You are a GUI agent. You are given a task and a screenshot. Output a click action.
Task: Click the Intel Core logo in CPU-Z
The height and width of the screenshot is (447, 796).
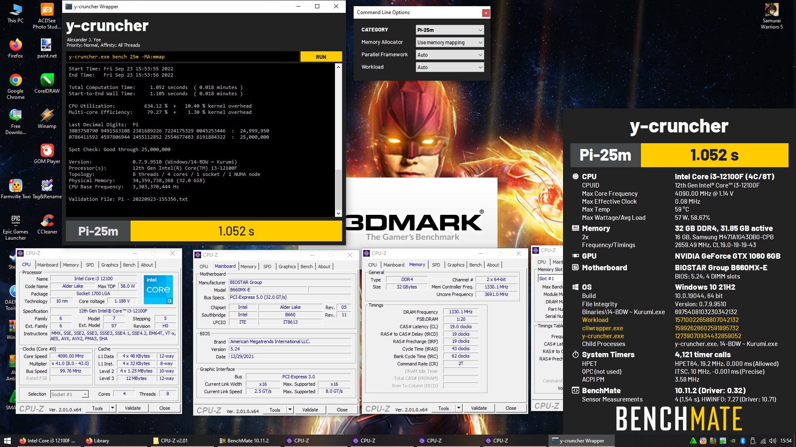158,289
